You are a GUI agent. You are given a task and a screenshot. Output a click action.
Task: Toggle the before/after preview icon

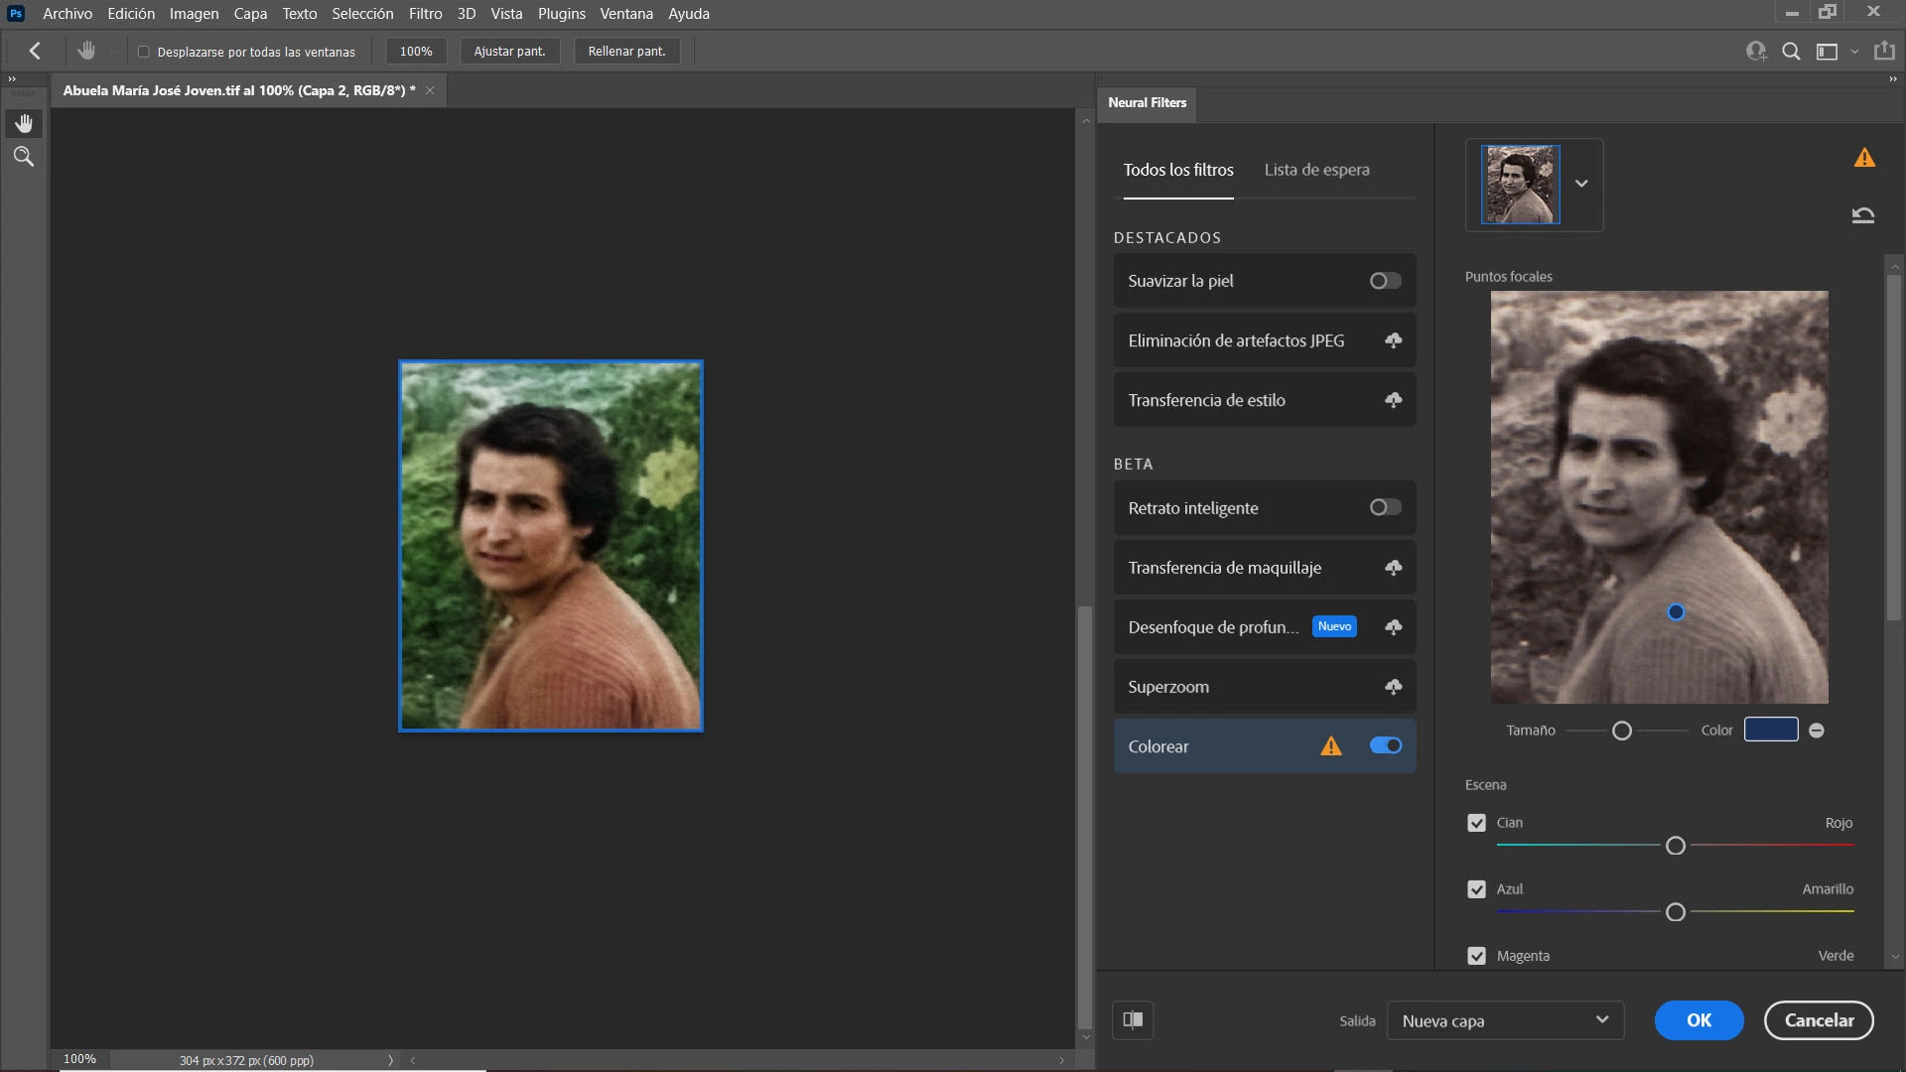[1133, 1019]
